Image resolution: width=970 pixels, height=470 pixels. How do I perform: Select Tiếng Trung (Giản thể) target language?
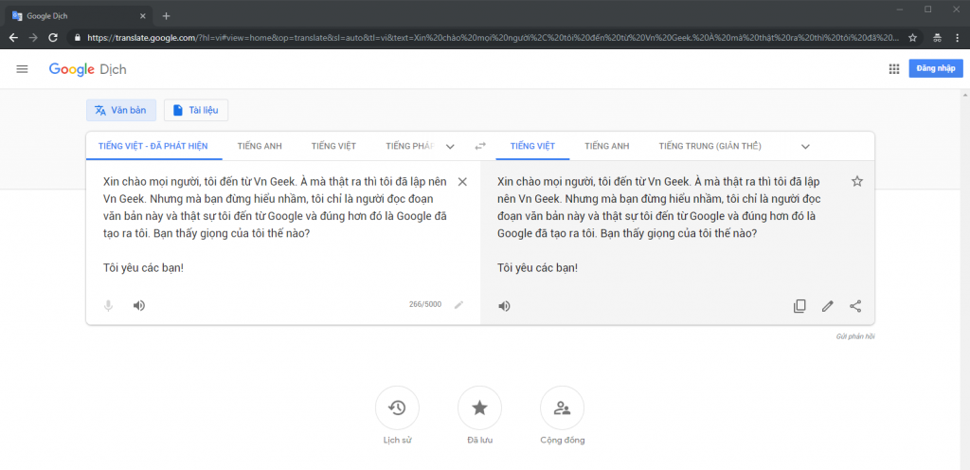(x=710, y=147)
